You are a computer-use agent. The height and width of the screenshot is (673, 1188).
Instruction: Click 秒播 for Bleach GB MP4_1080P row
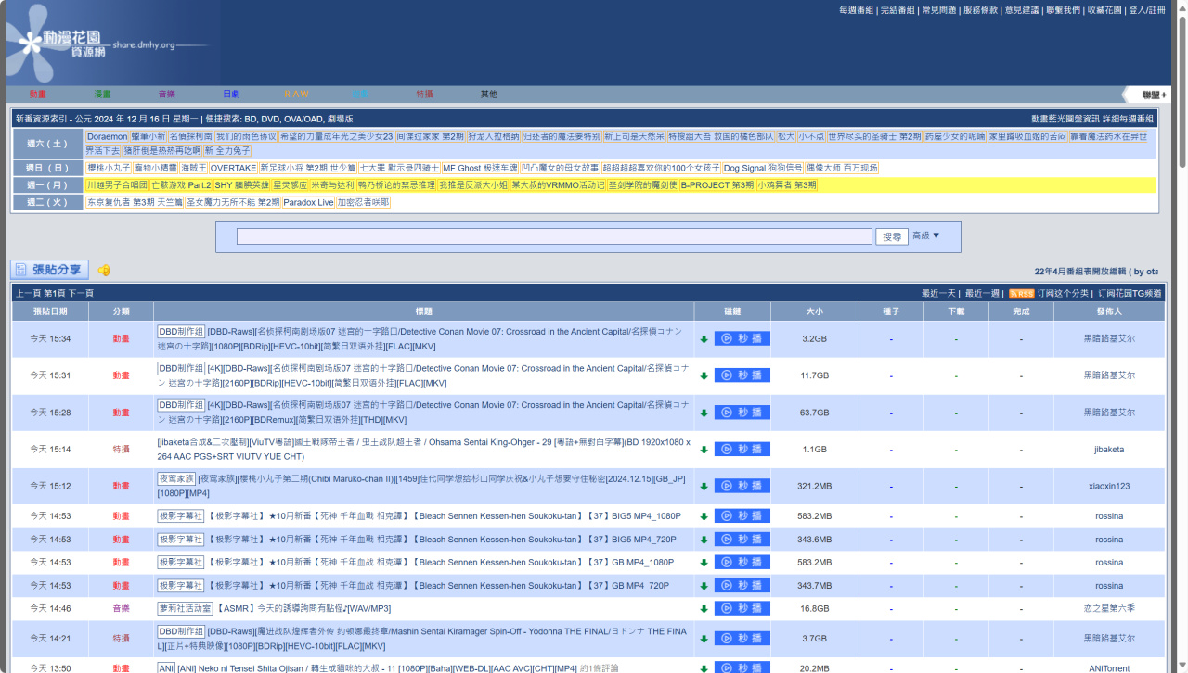[742, 563]
